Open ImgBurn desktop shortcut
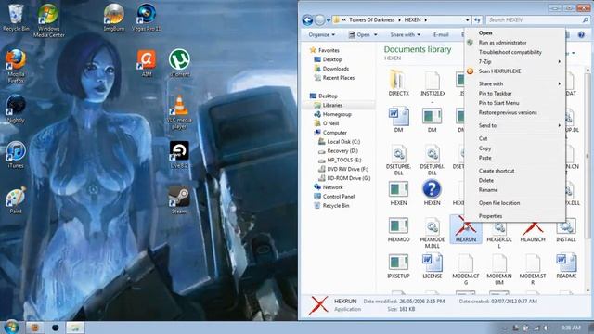Viewport: 594px width, 334px height. (x=113, y=18)
